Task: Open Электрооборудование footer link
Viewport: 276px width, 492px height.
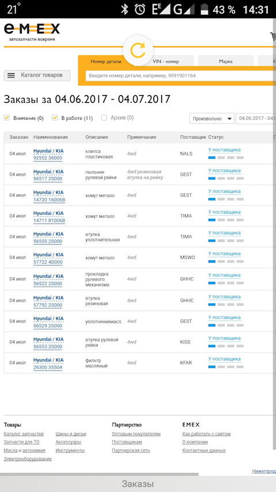Action: (x=28, y=459)
